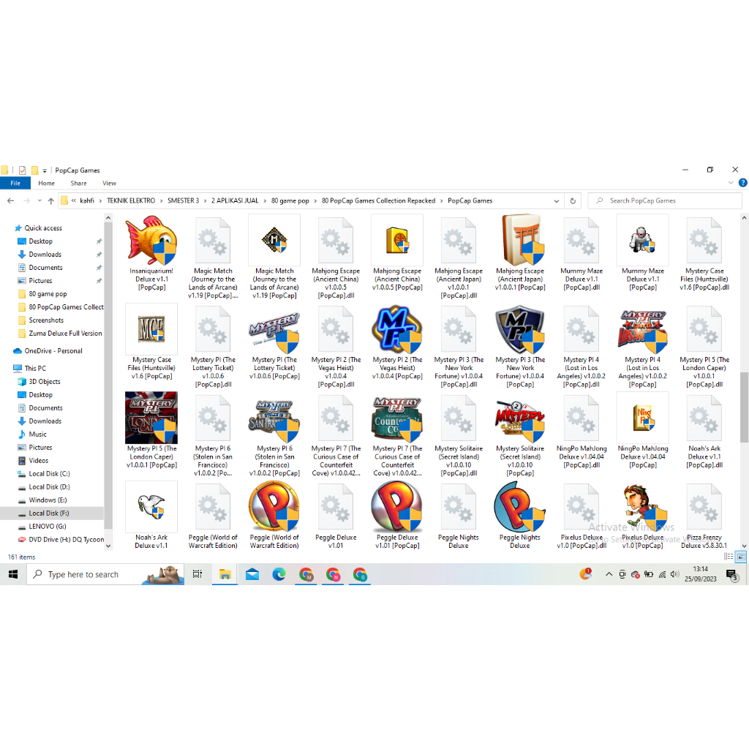Switch to details view in status bar
This screenshot has height=749, width=749.
tap(729, 557)
